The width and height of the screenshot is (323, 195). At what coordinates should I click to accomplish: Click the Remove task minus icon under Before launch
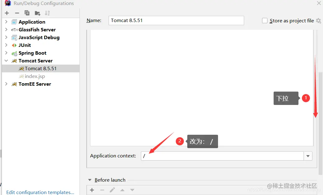(x=102, y=190)
